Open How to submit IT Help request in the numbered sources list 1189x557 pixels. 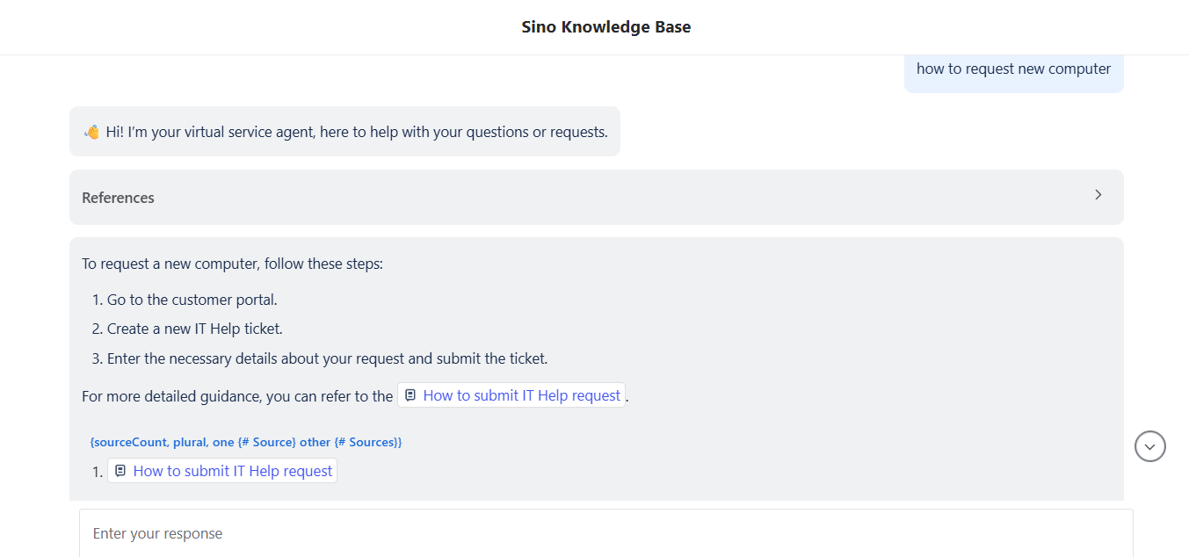pyautogui.click(x=222, y=471)
